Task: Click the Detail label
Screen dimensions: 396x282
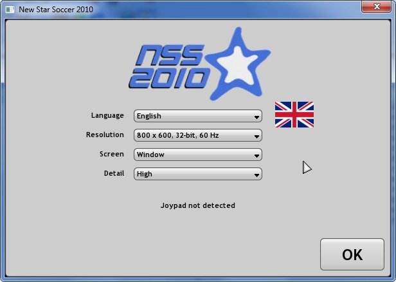Action: point(114,173)
